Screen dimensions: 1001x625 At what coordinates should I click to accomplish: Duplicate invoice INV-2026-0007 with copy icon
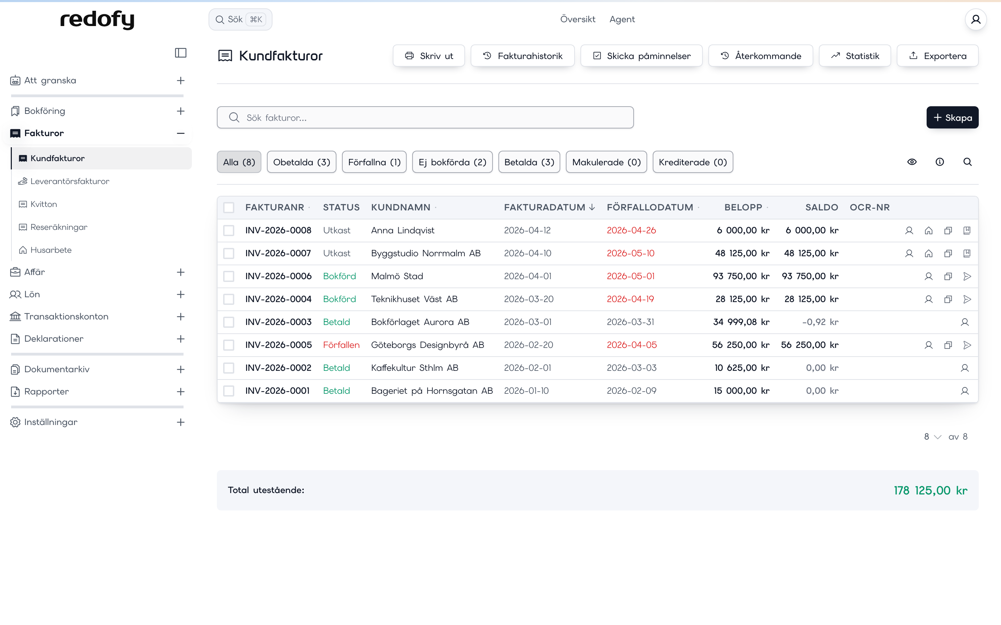(x=948, y=253)
